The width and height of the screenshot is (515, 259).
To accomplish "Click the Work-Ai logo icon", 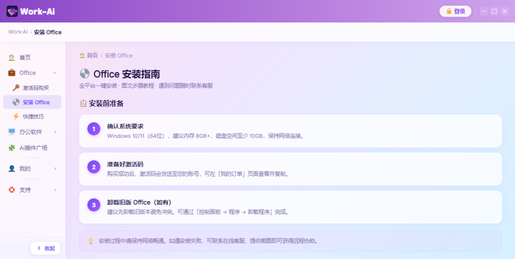I will pos(12,11).
